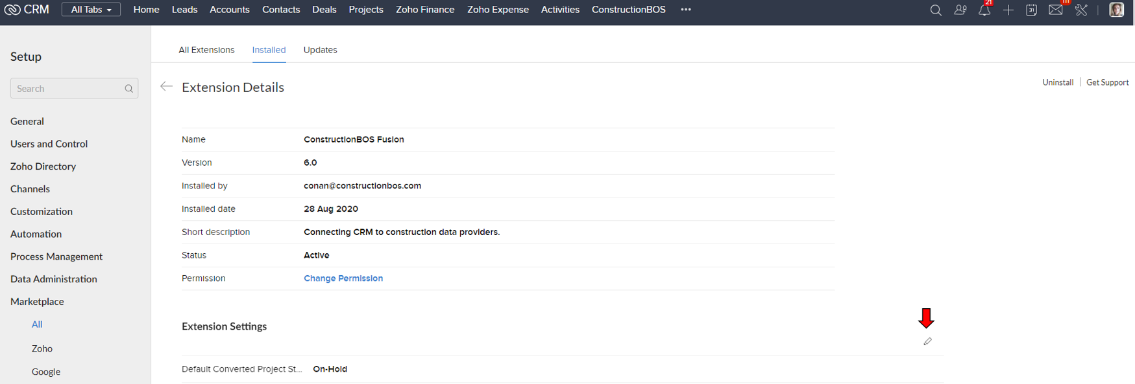Open the user profile avatar
The width and height of the screenshot is (1135, 384).
(x=1116, y=10)
